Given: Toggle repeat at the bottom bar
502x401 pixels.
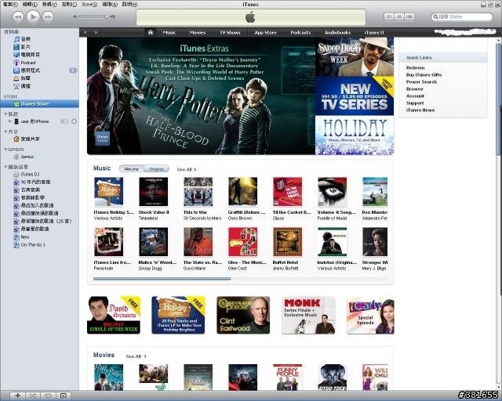Looking at the screenshot, I should [48, 396].
